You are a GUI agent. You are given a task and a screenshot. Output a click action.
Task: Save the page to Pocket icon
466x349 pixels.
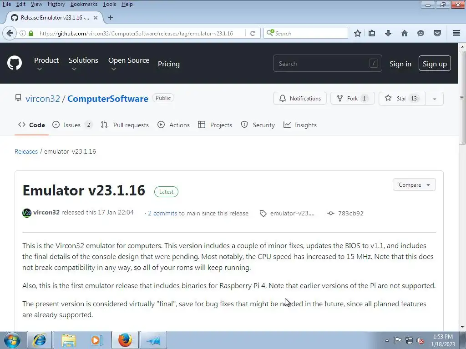[x=437, y=33]
